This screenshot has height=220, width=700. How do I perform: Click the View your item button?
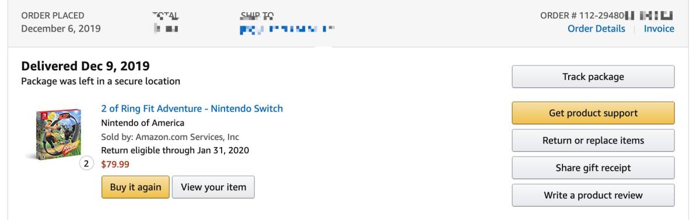pos(213,187)
